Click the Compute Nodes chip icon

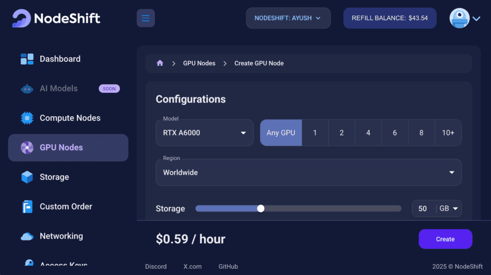[27, 118]
